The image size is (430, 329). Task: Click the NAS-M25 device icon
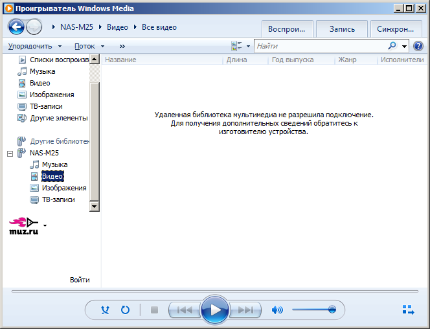pyautogui.click(x=21, y=153)
